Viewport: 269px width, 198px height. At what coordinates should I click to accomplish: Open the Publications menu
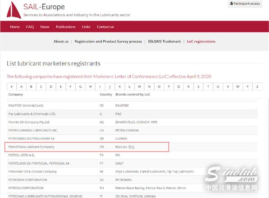[65, 27]
